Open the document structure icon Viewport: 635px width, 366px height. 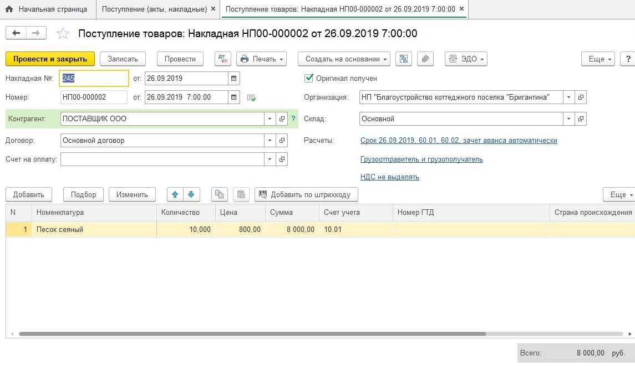pyautogui.click(x=404, y=59)
